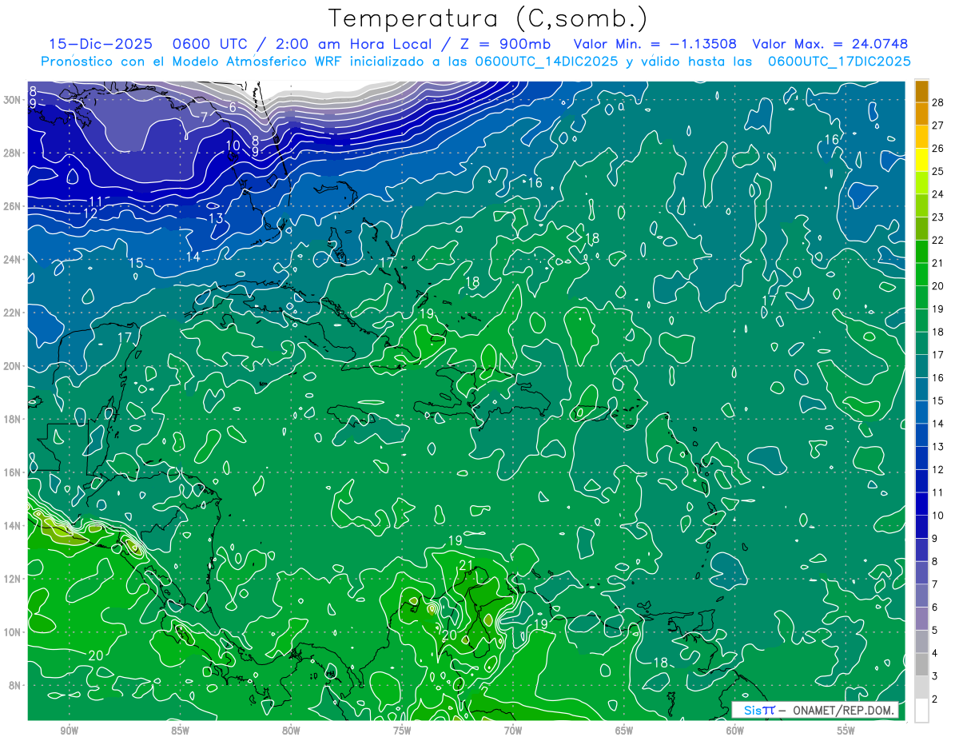Click legend value '22' on color scale
This screenshot has height=741, width=959.
pos(938,240)
